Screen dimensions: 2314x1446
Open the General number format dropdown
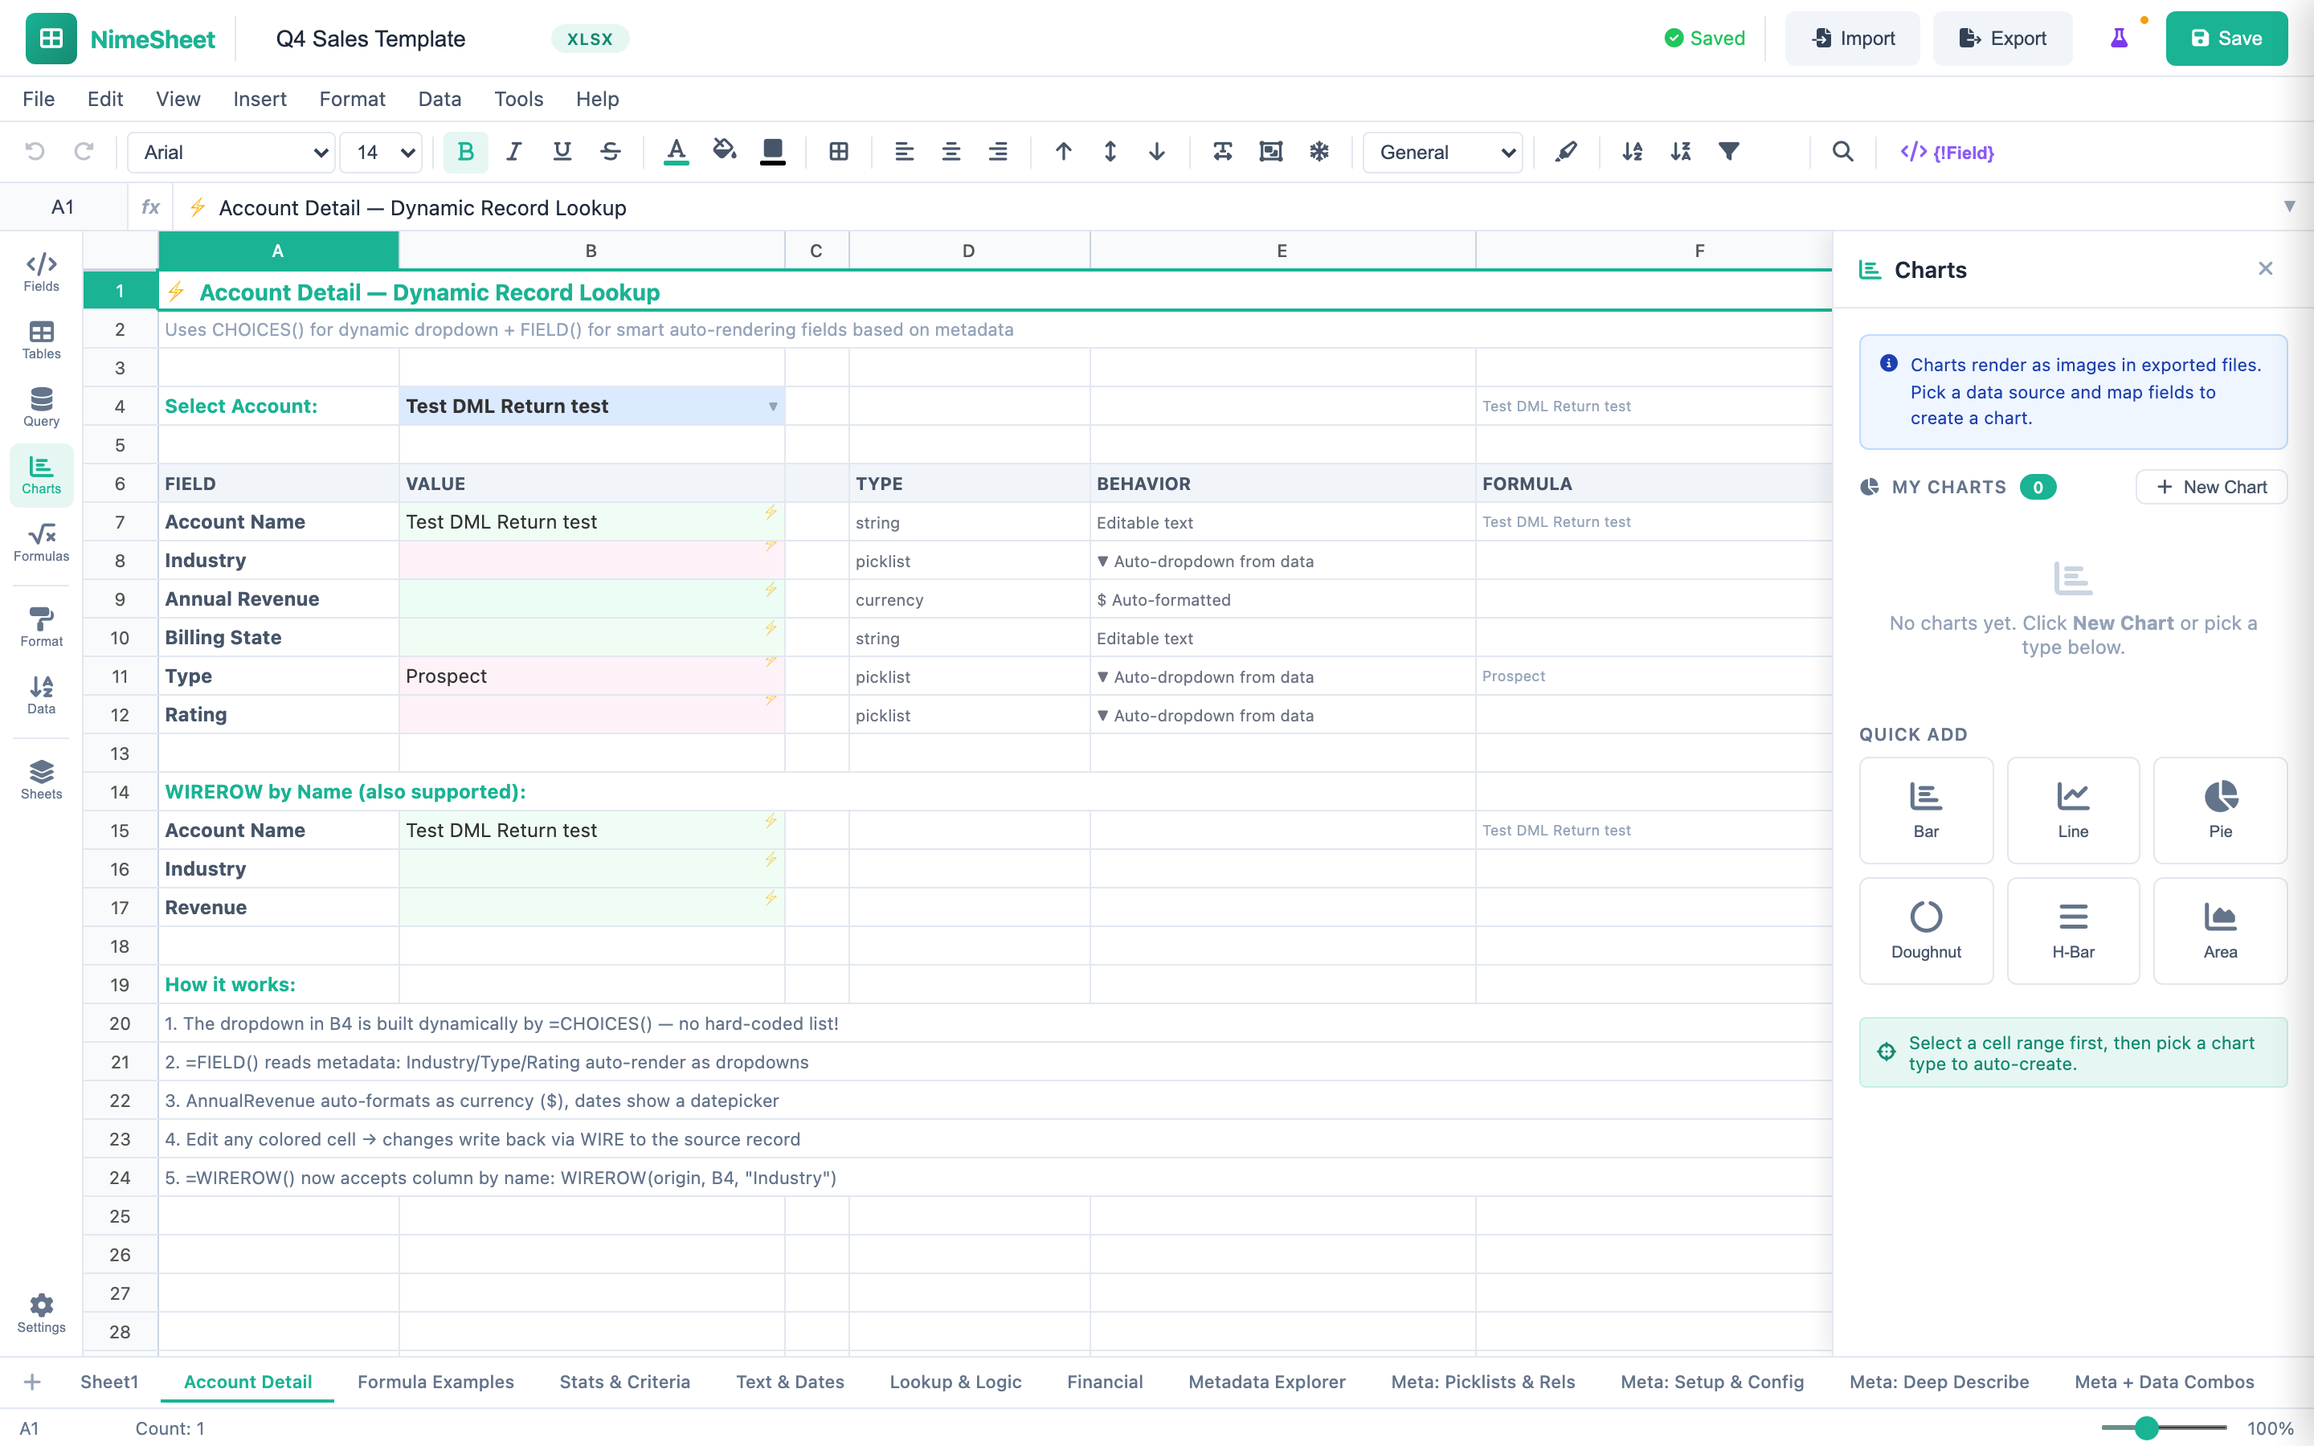point(1442,152)
